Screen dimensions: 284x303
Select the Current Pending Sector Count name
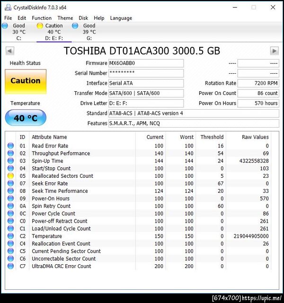[x=66, y=251]
